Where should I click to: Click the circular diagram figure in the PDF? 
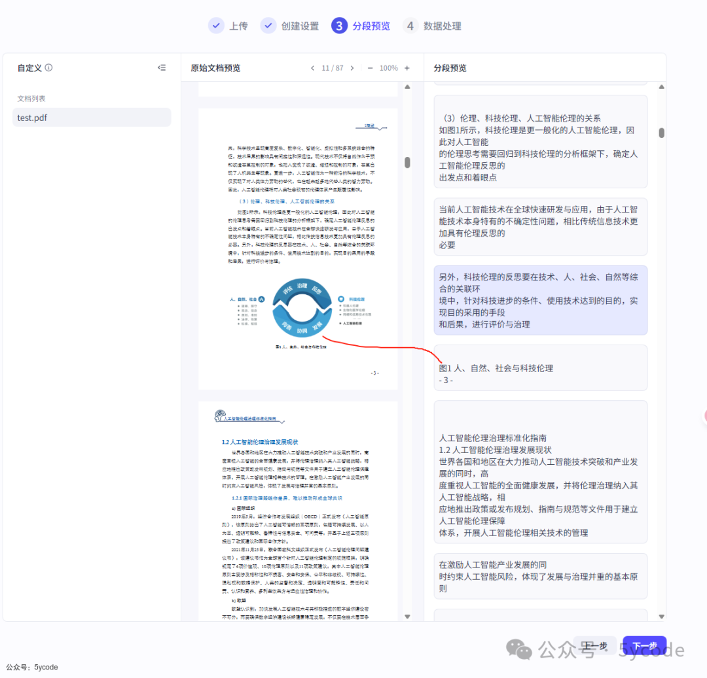tap(302, 307)
